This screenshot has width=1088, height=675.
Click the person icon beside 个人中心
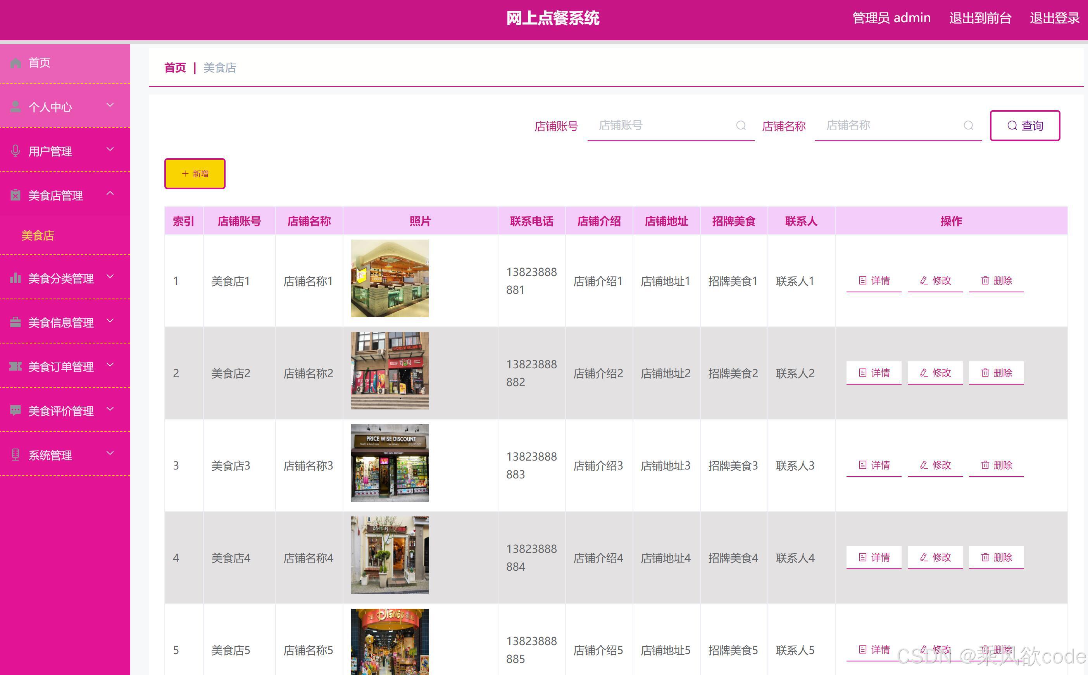(16, 107)
